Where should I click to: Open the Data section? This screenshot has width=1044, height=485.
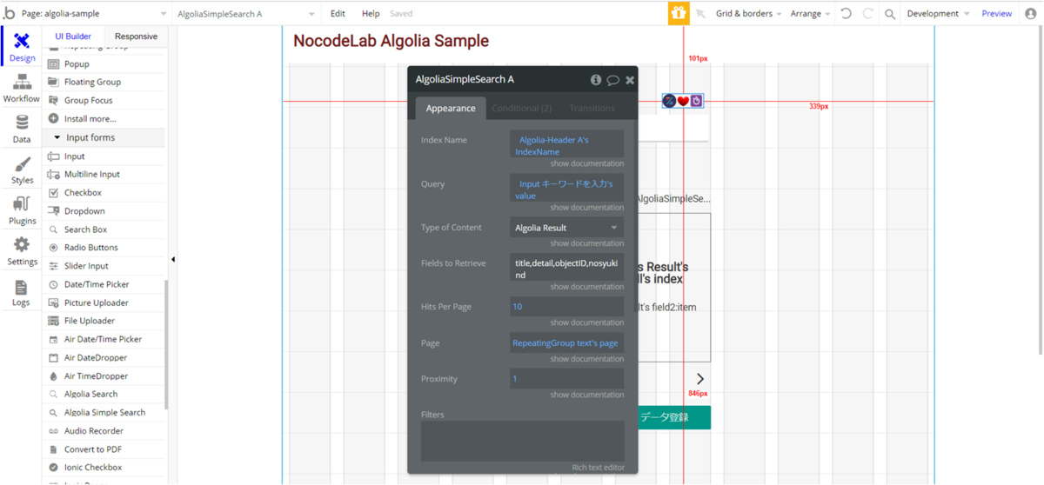pos(22,130)
